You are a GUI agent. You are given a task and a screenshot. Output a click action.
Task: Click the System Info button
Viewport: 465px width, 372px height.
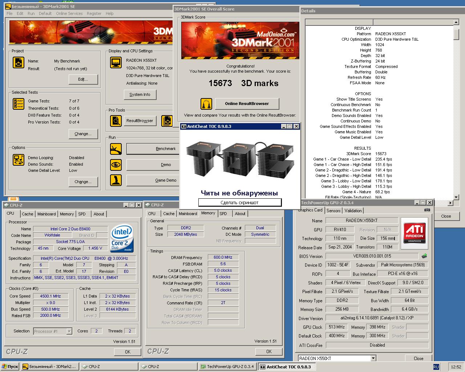140,94
